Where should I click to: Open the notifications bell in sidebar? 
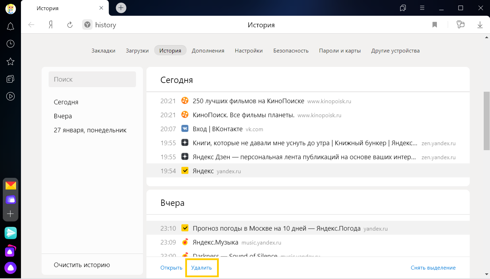tap(10, 26)
